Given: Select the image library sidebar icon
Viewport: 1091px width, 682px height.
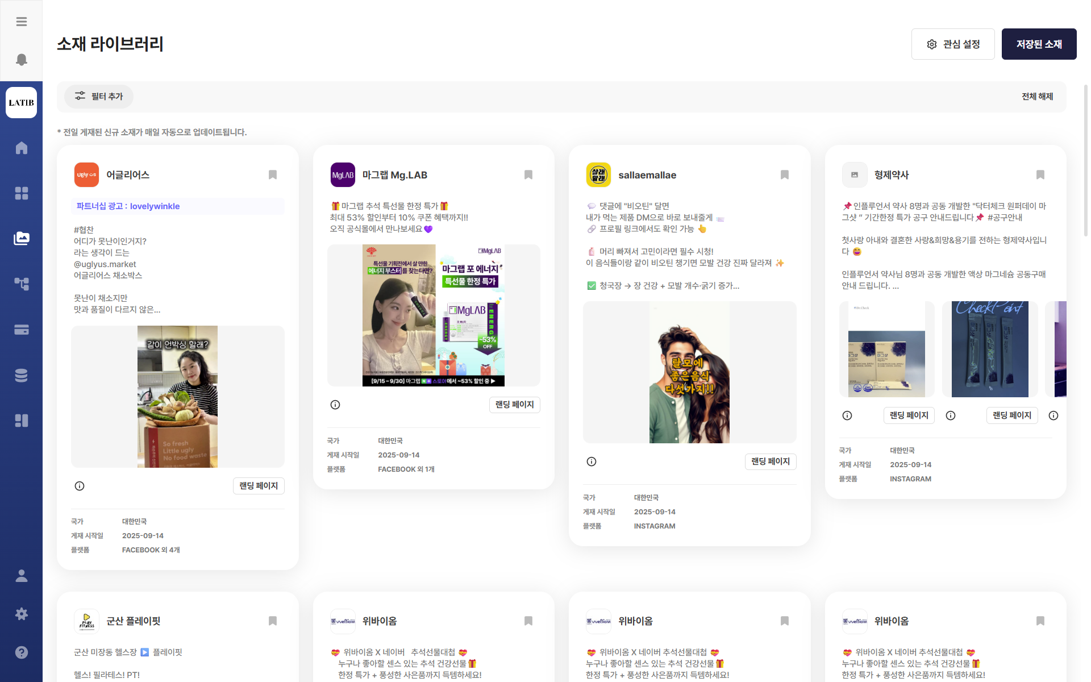Looking at the screenshot, I should [x=21, y=238].
